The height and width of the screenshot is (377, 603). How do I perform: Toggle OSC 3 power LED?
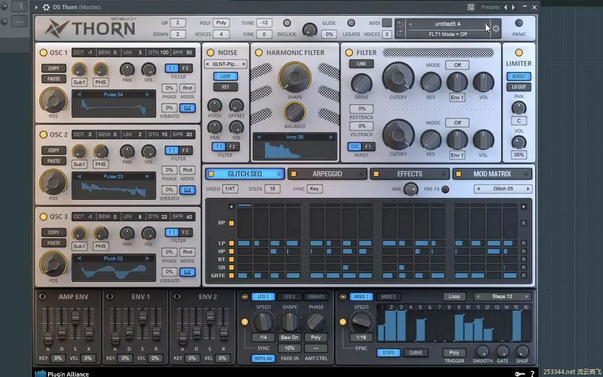(44, 217)
